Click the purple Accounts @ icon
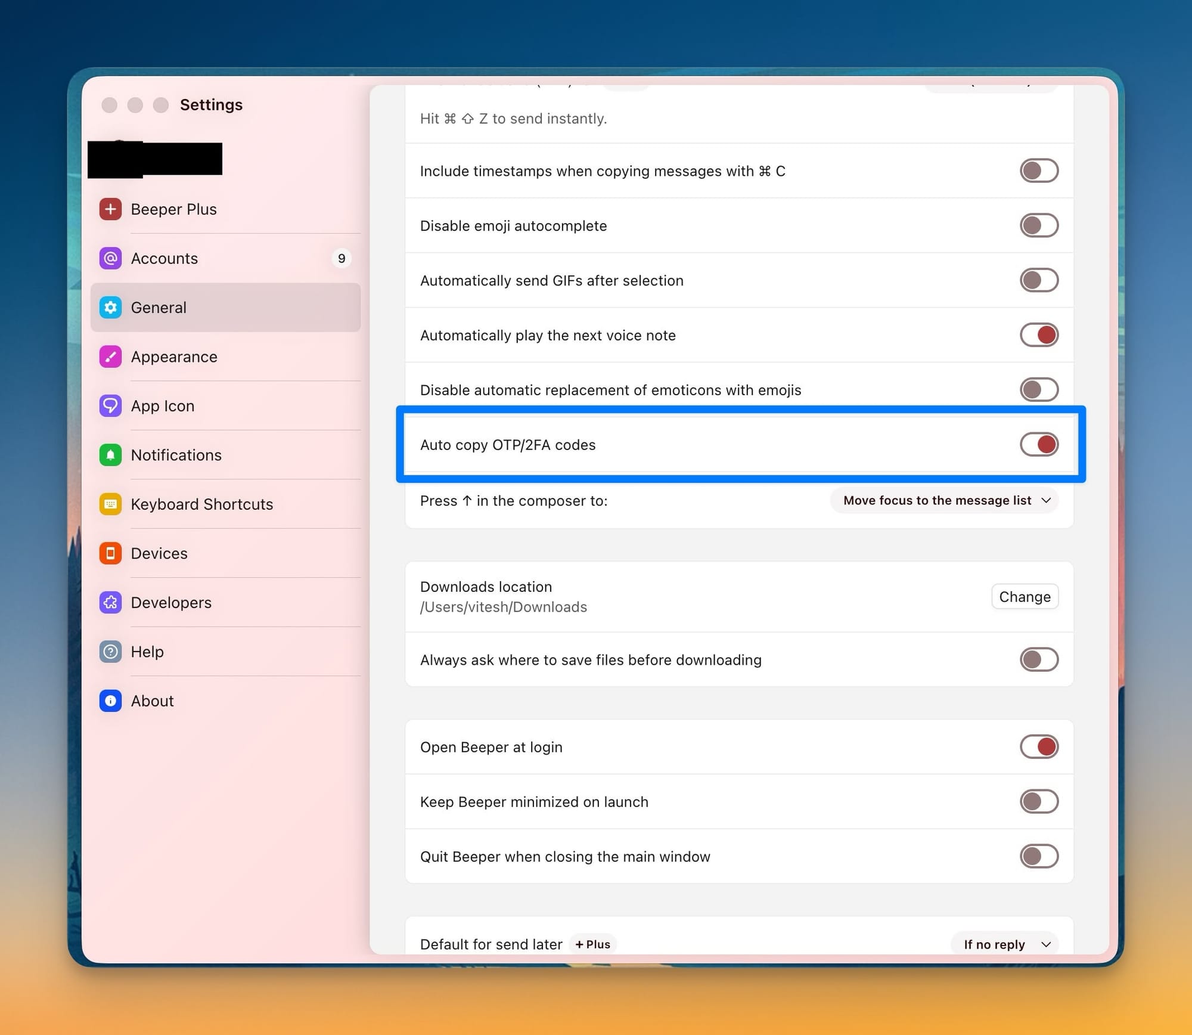 (x=110, y=258)
